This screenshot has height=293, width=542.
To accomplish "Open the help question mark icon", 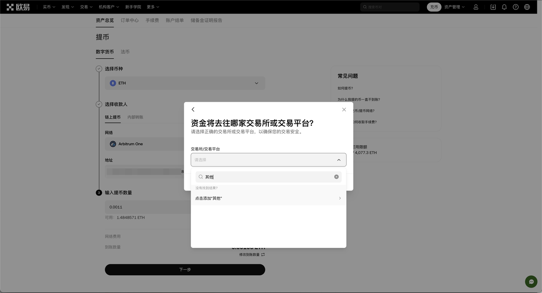I will [516, 7].
